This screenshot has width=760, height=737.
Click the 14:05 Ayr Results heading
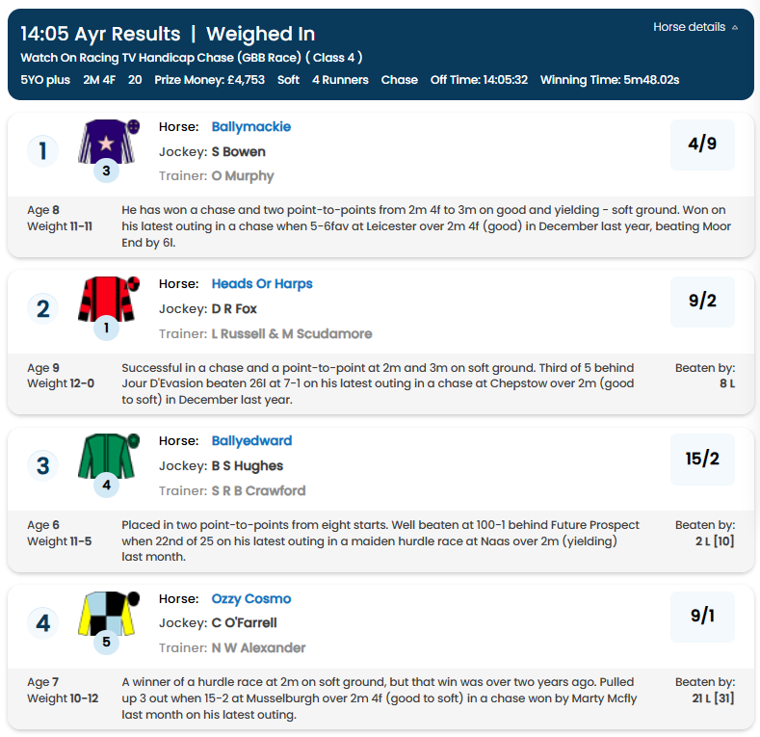[100, 35]
